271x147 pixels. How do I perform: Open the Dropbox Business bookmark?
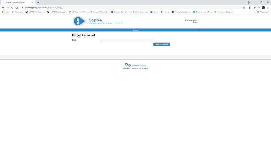[x=119, y=12]
